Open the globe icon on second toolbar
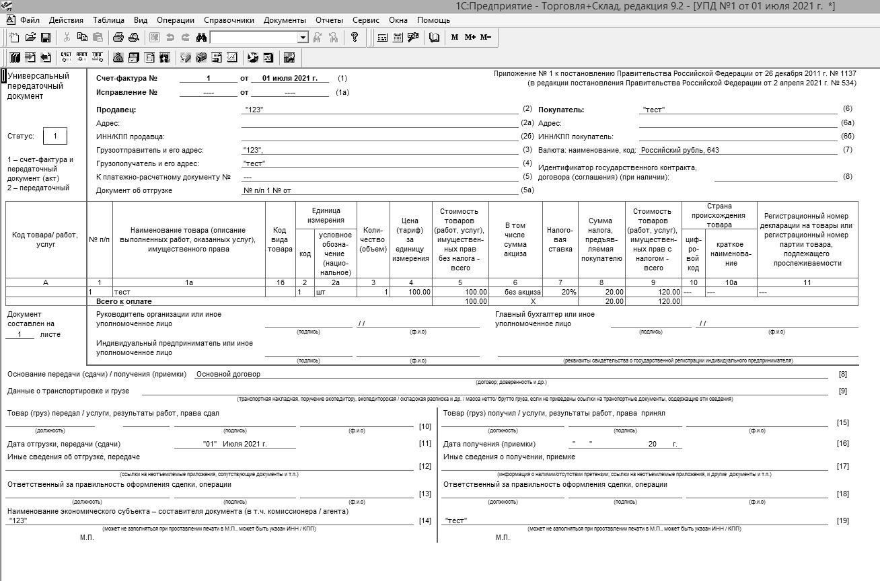The height and width of the screenshot is (581, 880). coord(253,58)
